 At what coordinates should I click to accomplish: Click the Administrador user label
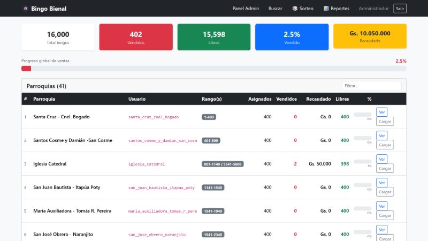pyautogui.click(x=373, y=9)
